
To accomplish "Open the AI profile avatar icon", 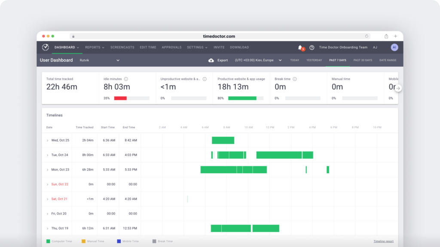I will pos(394,47).
